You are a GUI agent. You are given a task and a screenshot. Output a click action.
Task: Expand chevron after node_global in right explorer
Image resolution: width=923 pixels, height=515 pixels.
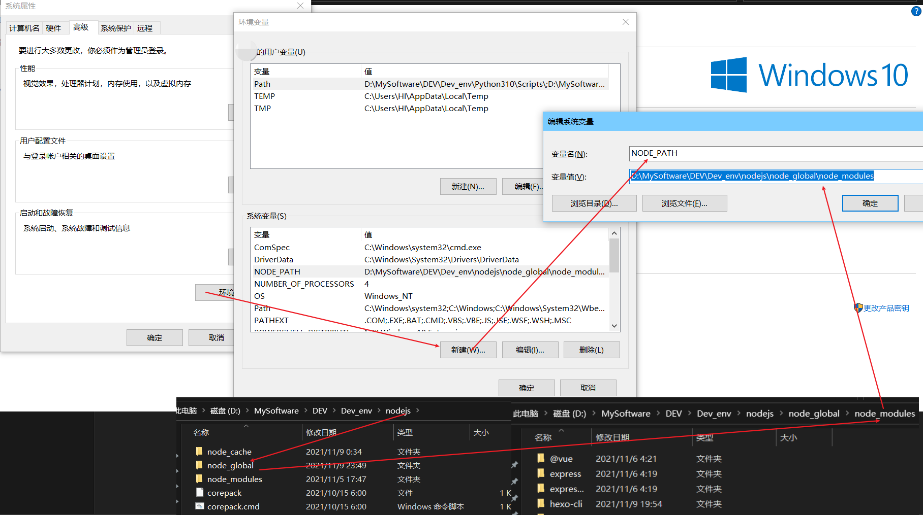point(847,414)
